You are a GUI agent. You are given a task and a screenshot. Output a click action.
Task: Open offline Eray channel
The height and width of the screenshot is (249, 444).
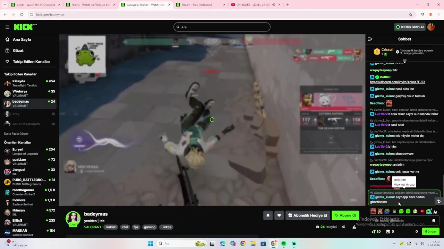coord(29,114)
